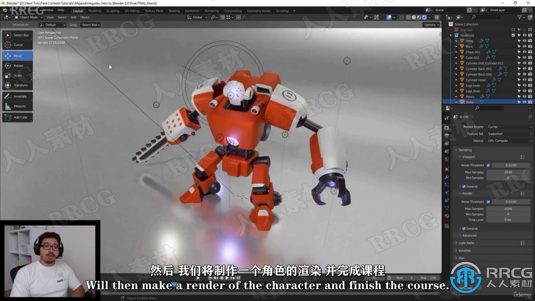Toggle Viewport Denoise checkbox
The image size is (535, 301).
[464, 186]
